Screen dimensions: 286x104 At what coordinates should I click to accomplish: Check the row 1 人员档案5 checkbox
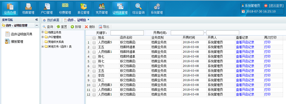pyautogui.click(x=94, y=42)
